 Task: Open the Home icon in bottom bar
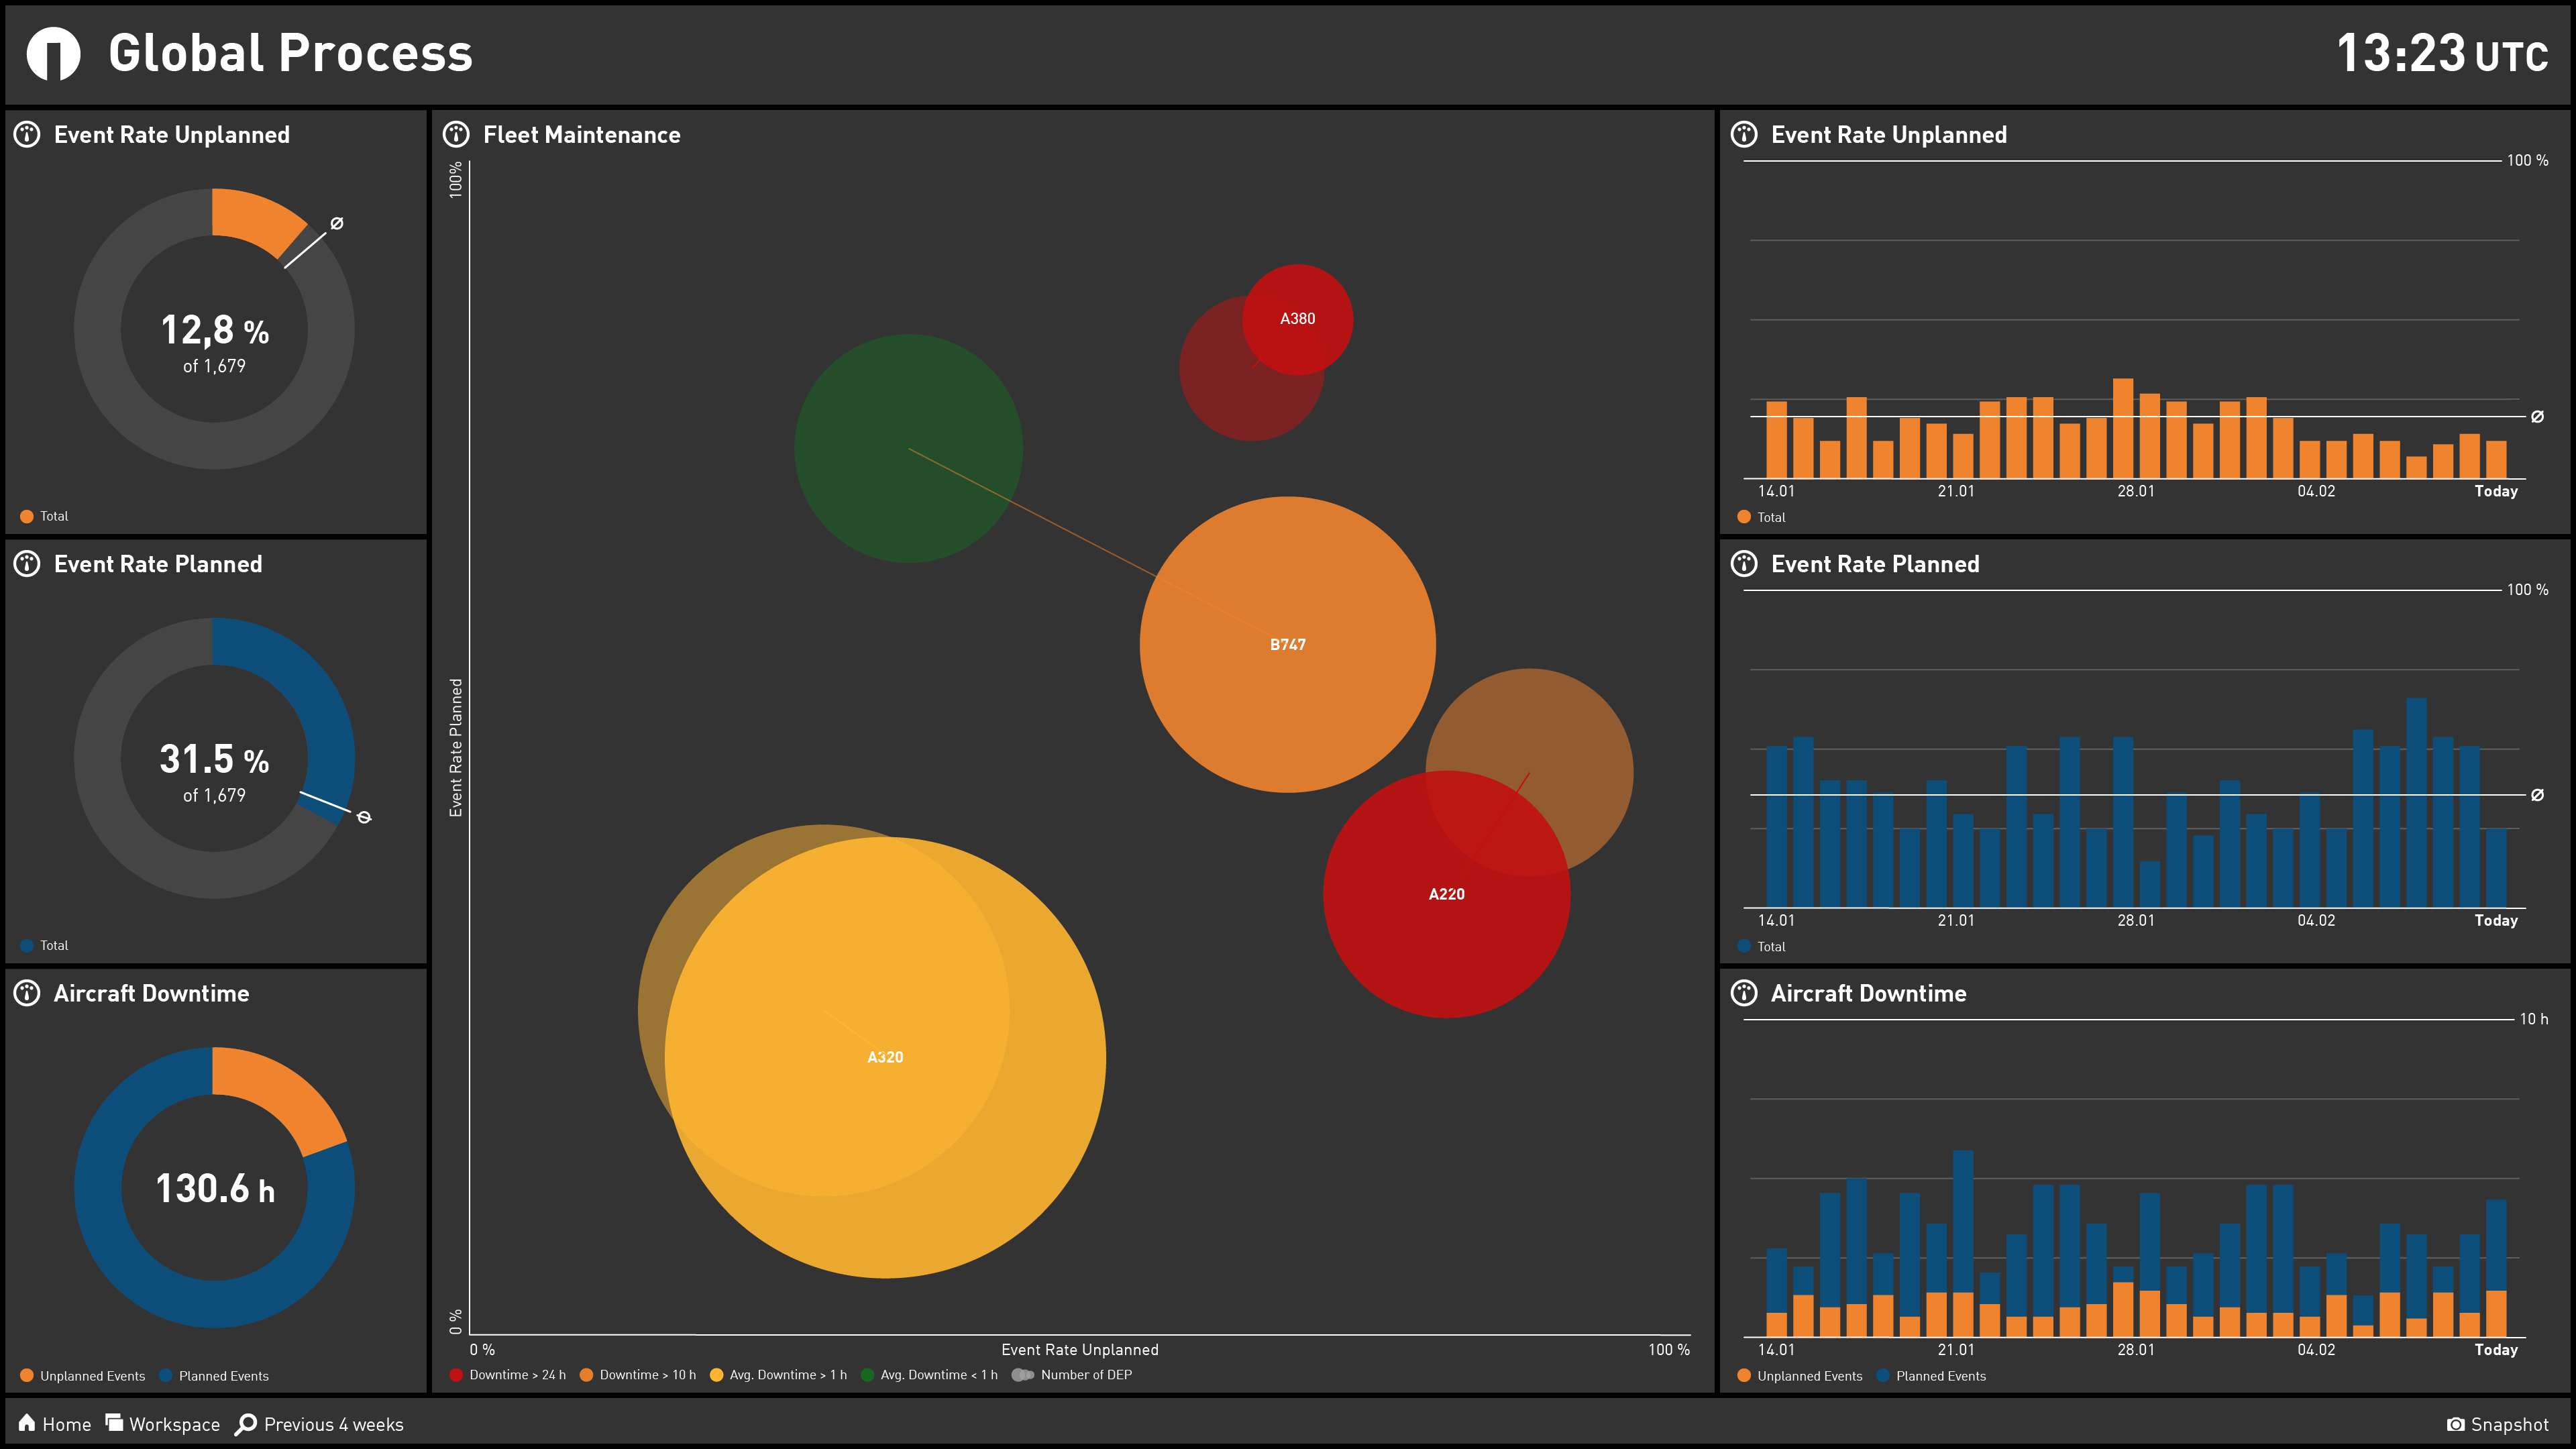pyautogui.click(x=27, y=1423)
